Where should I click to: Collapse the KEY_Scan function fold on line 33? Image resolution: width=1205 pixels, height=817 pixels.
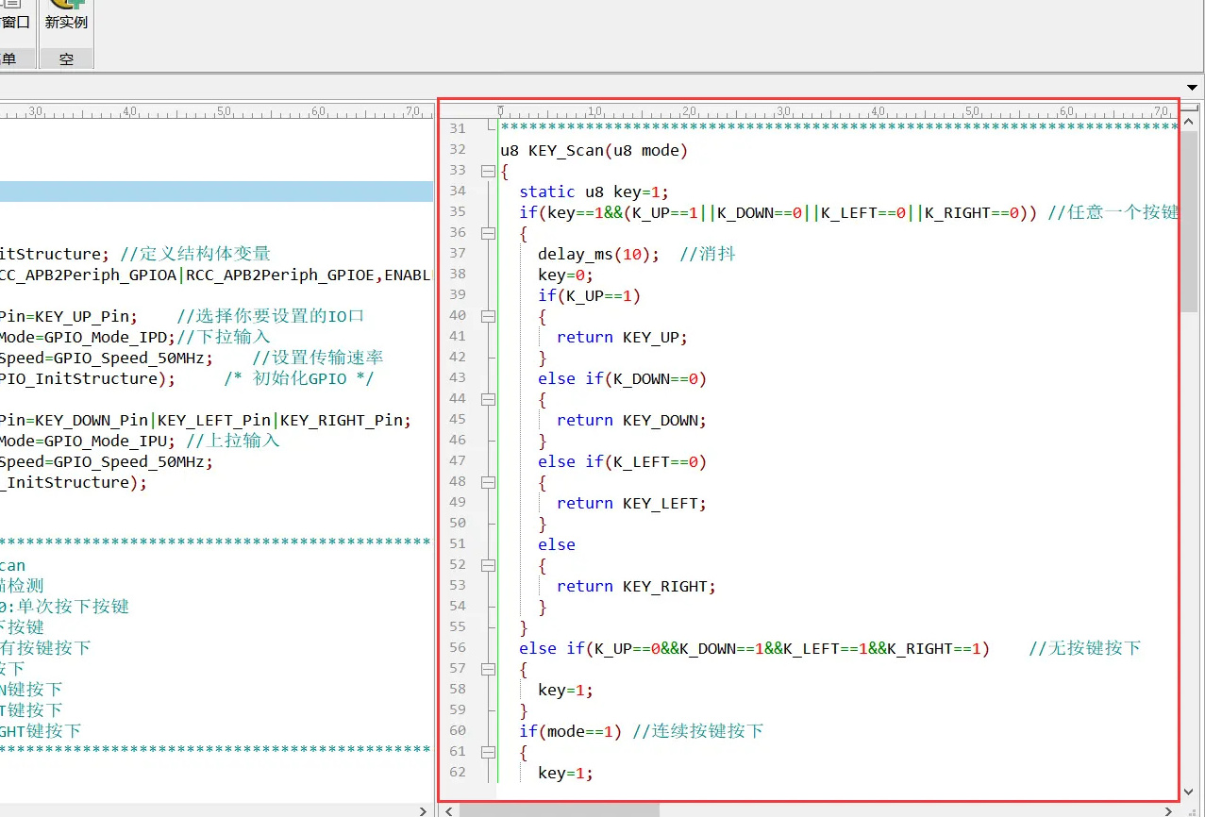point(488,172)
